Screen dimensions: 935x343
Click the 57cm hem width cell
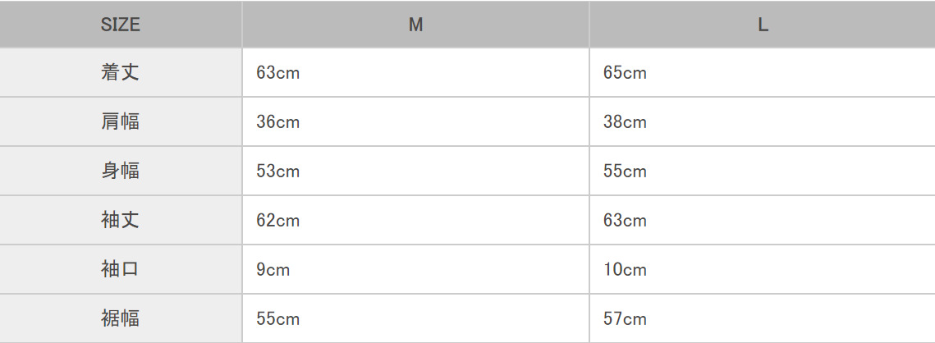coord(625,319)
